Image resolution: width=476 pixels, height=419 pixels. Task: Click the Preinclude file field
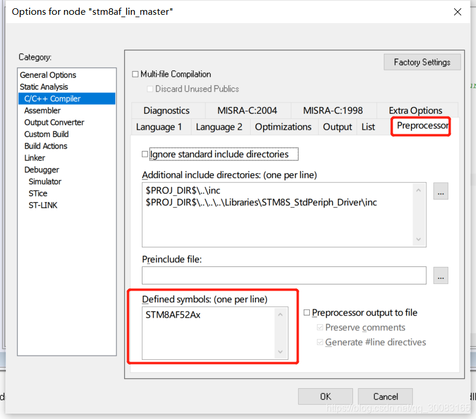pos(284,276)
